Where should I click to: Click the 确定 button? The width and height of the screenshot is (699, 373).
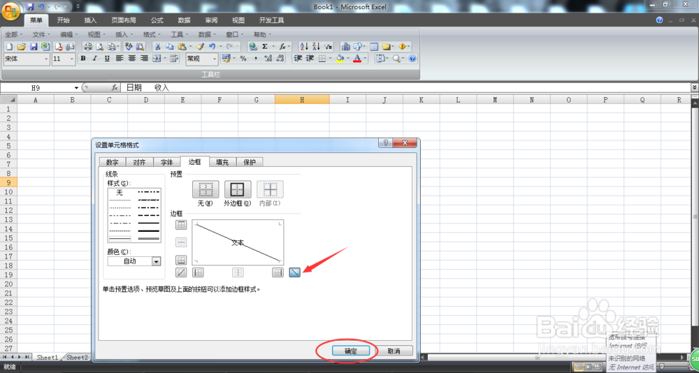point(351,351)
